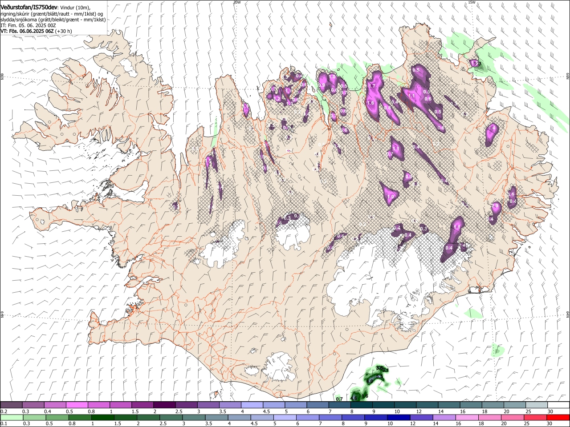Screen dimensions: 570x427
Task: Click the '0.2' value on the upper scale
Action: [4, 411]
